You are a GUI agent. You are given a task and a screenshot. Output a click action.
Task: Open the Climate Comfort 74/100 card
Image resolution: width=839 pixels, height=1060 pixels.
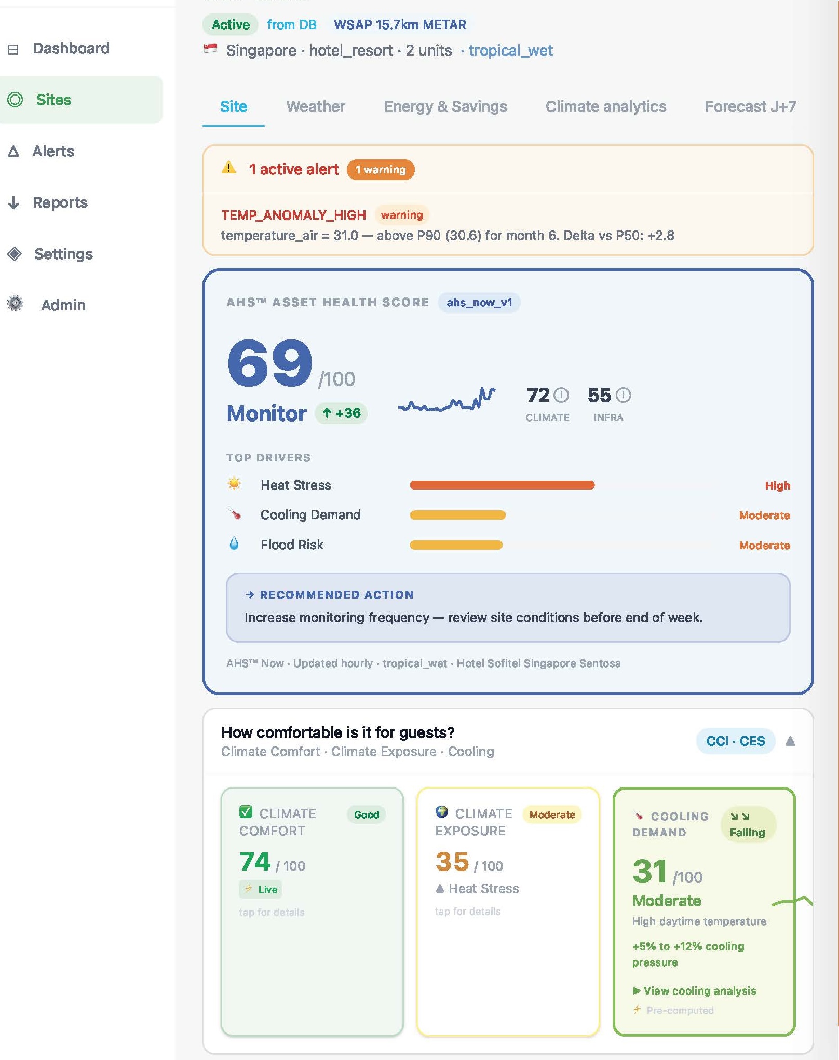[312, 912]
